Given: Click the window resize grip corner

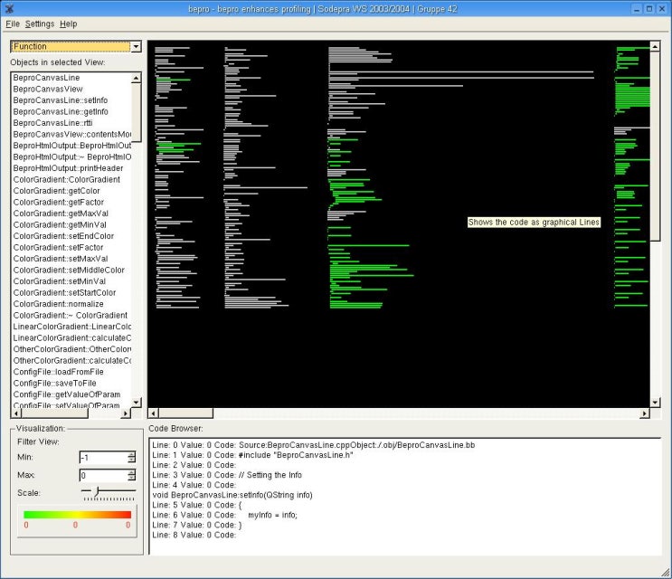Looking at the screenshot, I should 666,573.
